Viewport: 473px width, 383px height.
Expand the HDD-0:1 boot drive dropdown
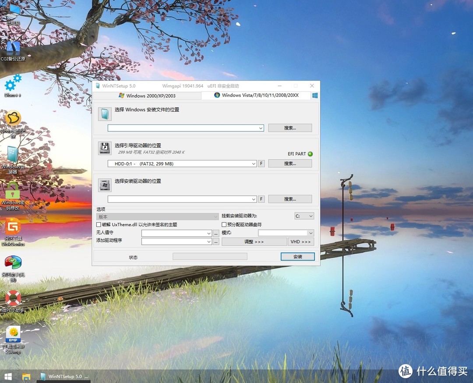pos(254,163)
